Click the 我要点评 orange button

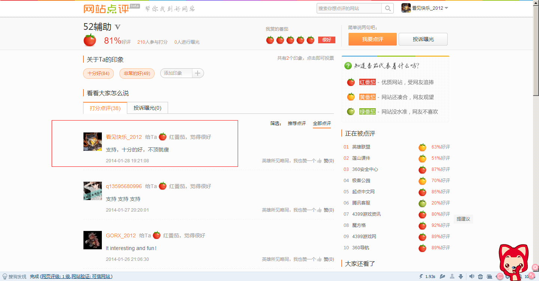(372, 39)
